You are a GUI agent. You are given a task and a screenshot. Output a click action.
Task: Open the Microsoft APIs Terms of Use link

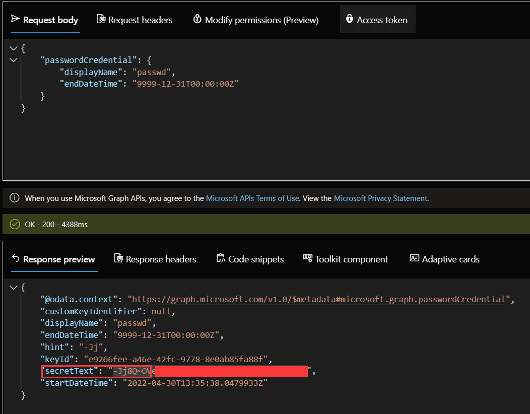(252, 198)
